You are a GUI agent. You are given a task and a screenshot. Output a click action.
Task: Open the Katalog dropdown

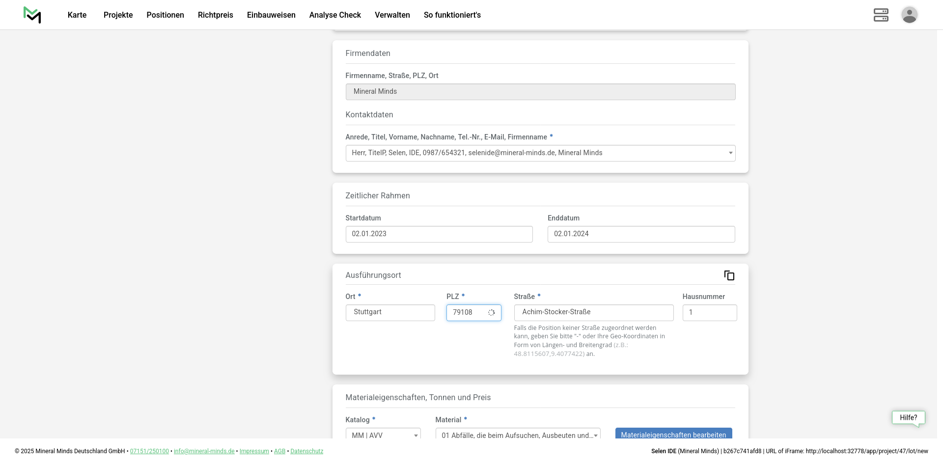pos(383,434)
